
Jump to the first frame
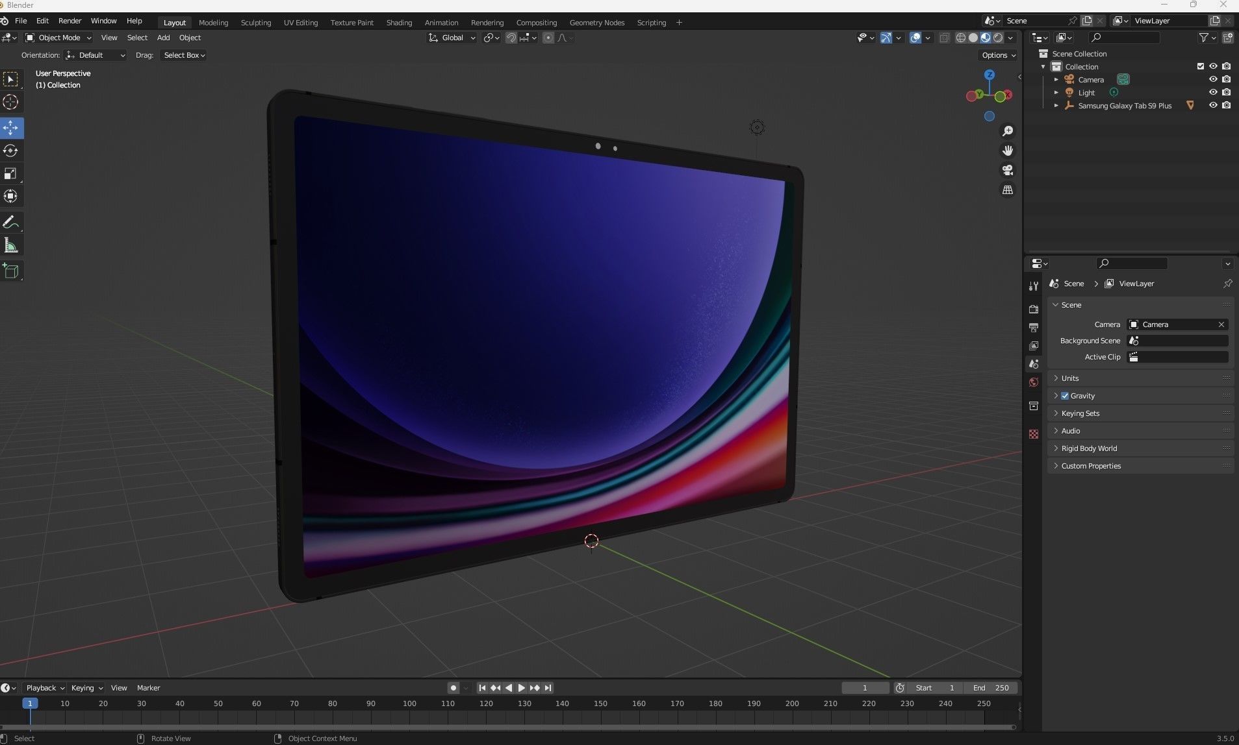(482, 688)
